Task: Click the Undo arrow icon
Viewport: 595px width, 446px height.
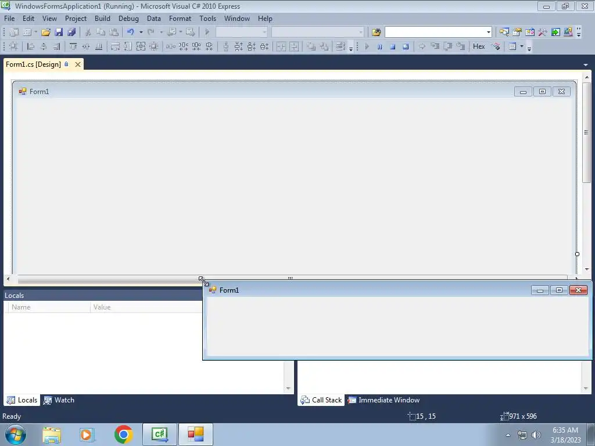Action: point(131,33)
